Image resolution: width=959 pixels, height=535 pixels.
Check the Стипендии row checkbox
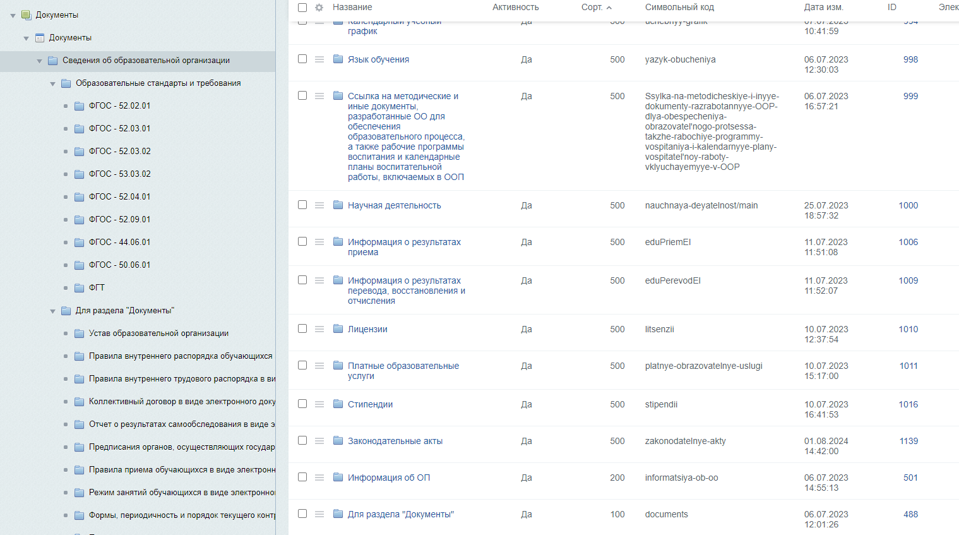pos(302,404)
